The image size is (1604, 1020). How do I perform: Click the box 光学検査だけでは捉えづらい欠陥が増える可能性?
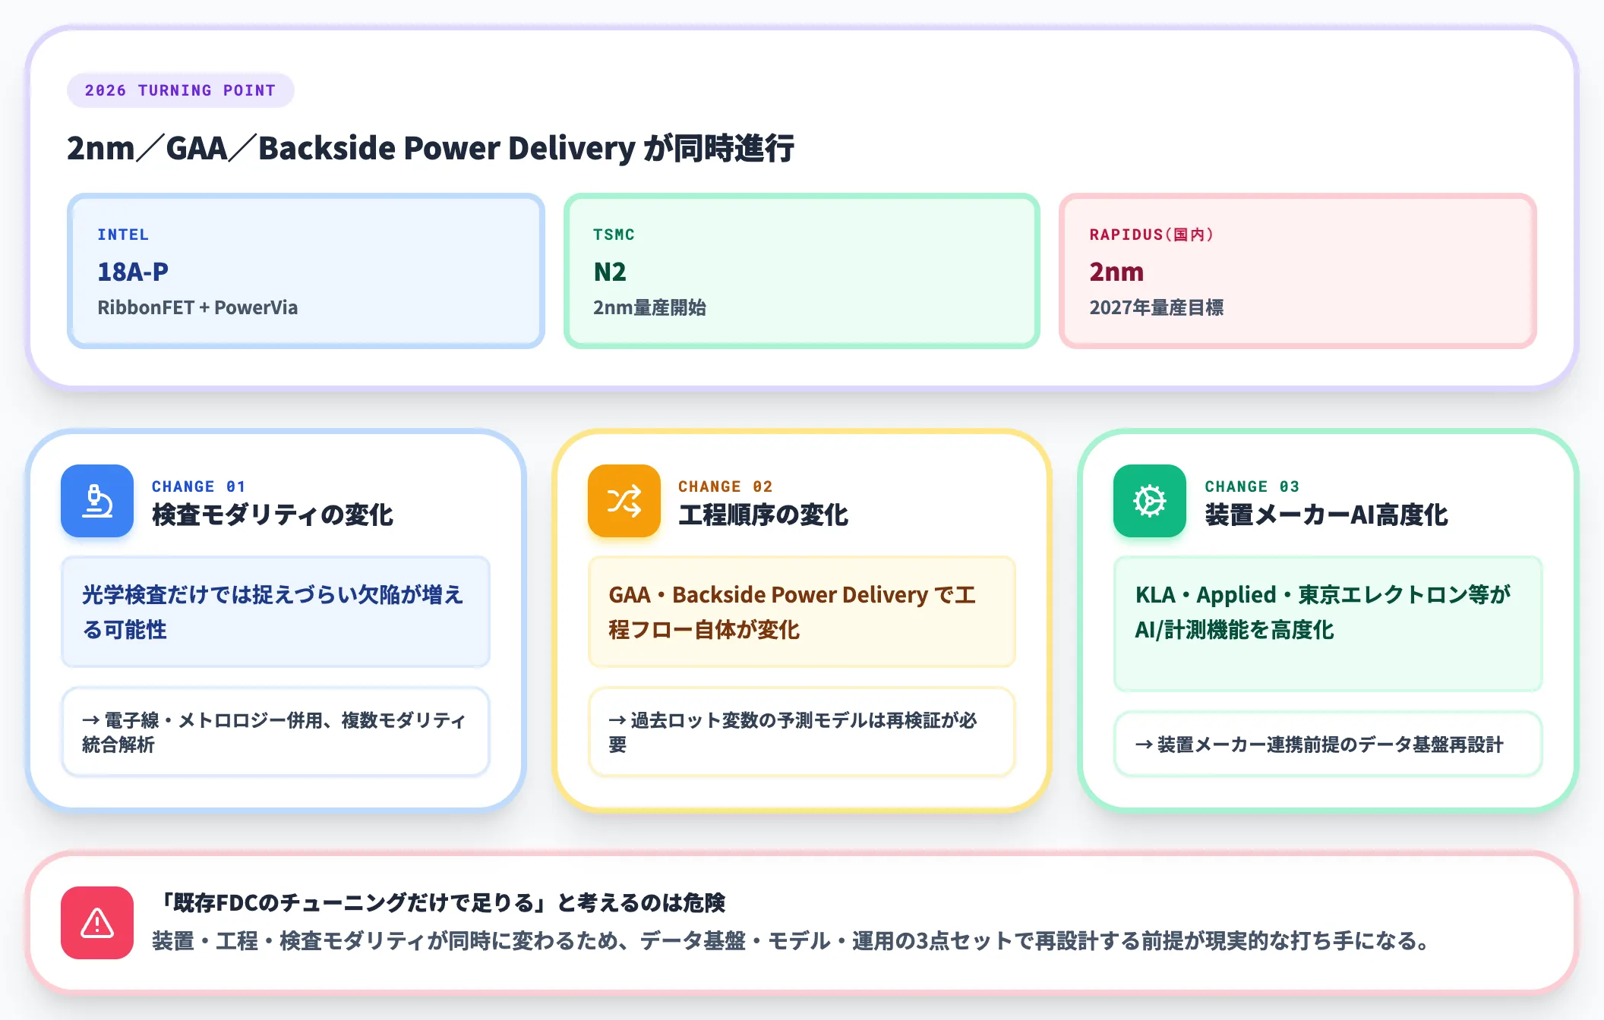pos(276,612)
